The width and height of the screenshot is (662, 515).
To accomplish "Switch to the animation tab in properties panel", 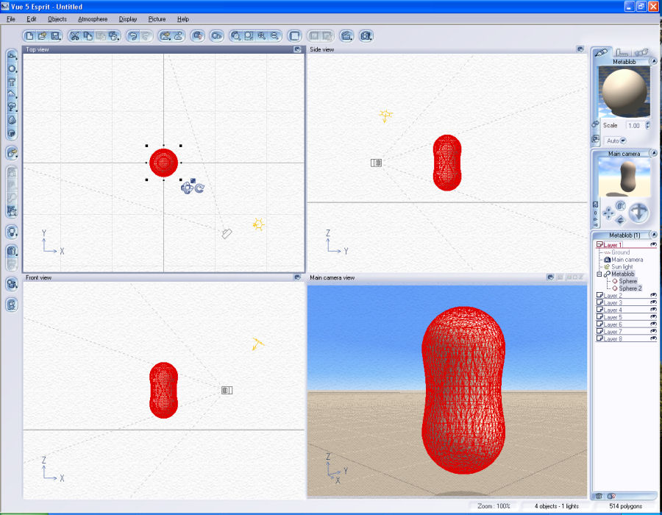I will tap(641, 52).
